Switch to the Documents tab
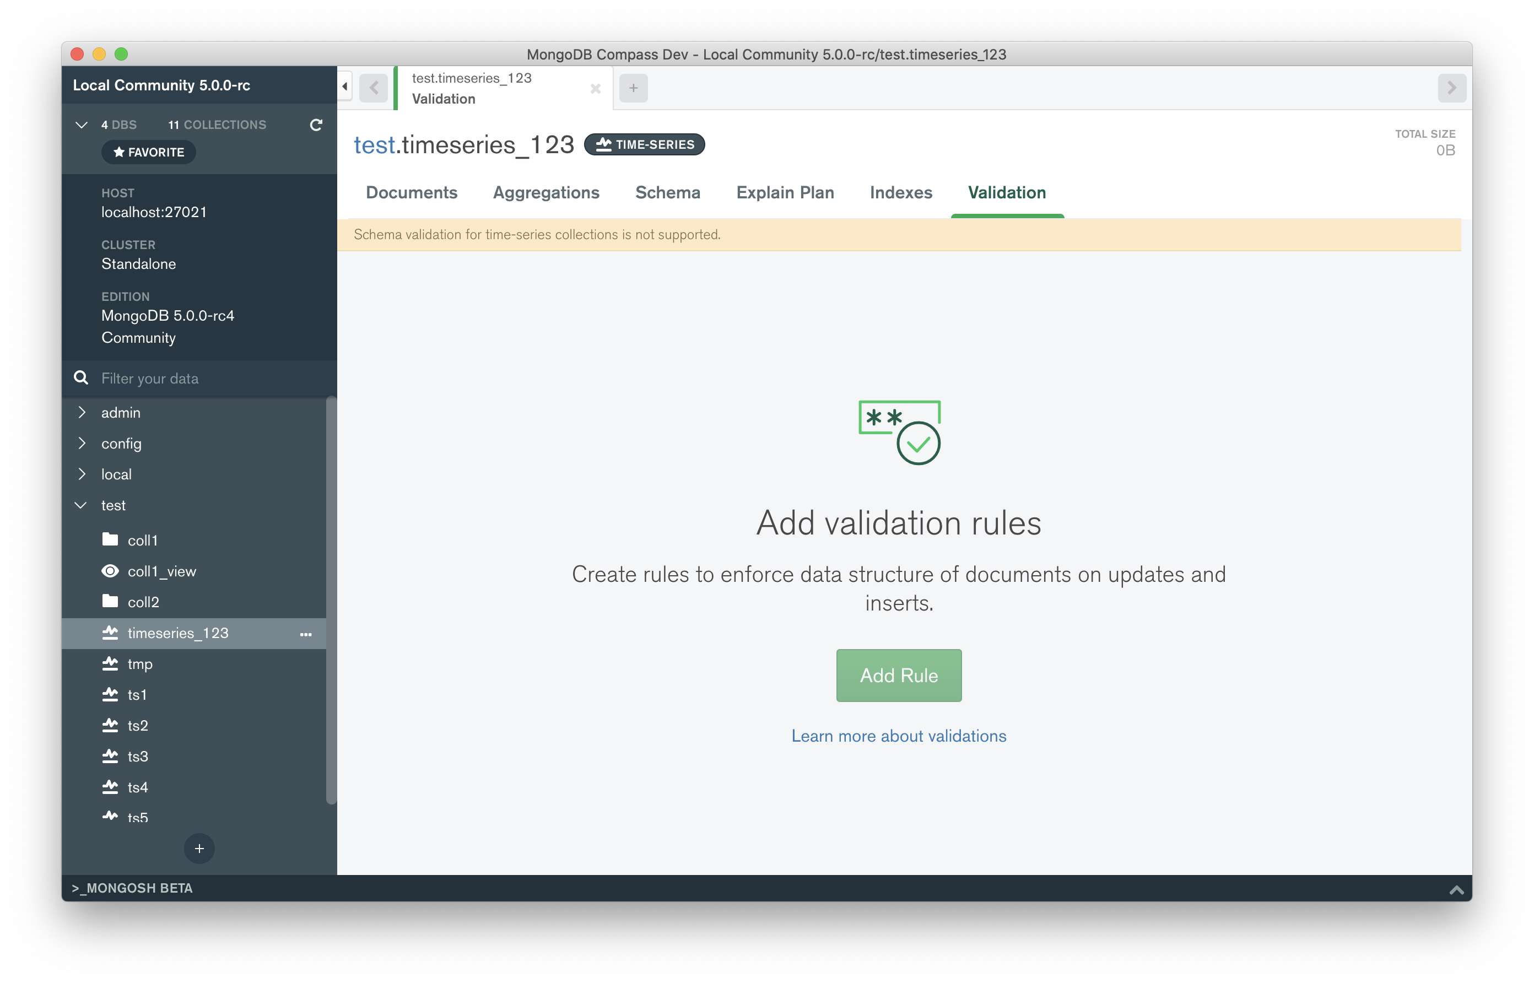 [x=412, y=193]
